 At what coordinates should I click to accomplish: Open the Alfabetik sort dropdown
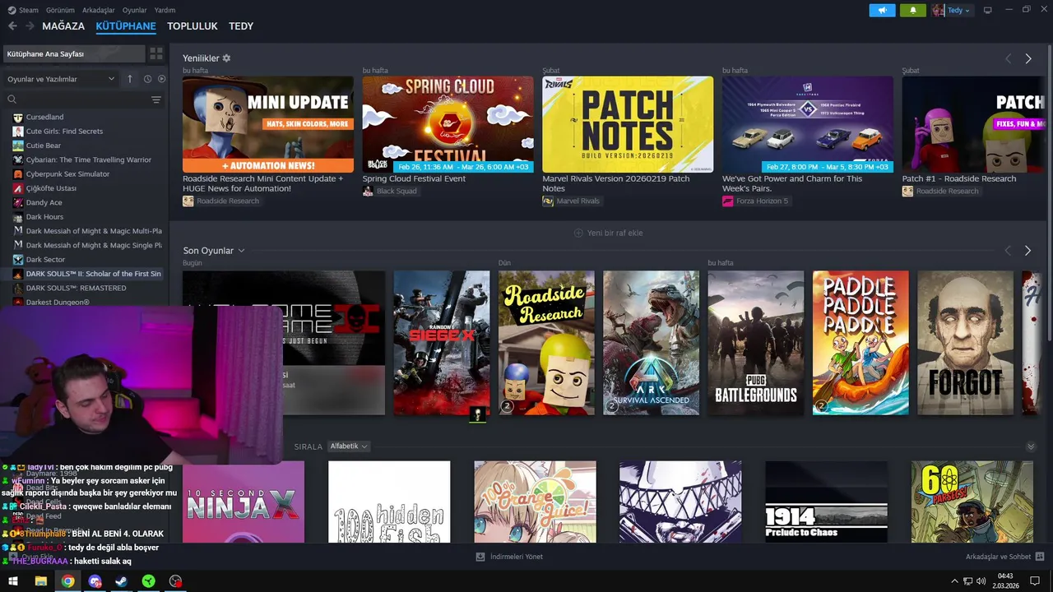(x=349, y=446)
